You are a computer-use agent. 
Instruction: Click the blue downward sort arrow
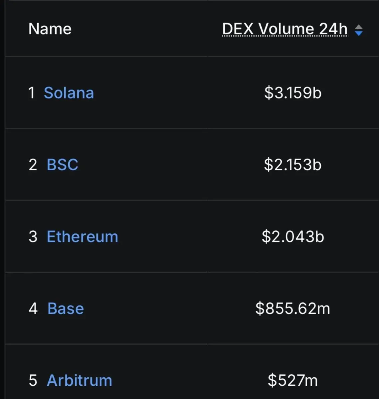pyautogui.click(x=358, y=34)
